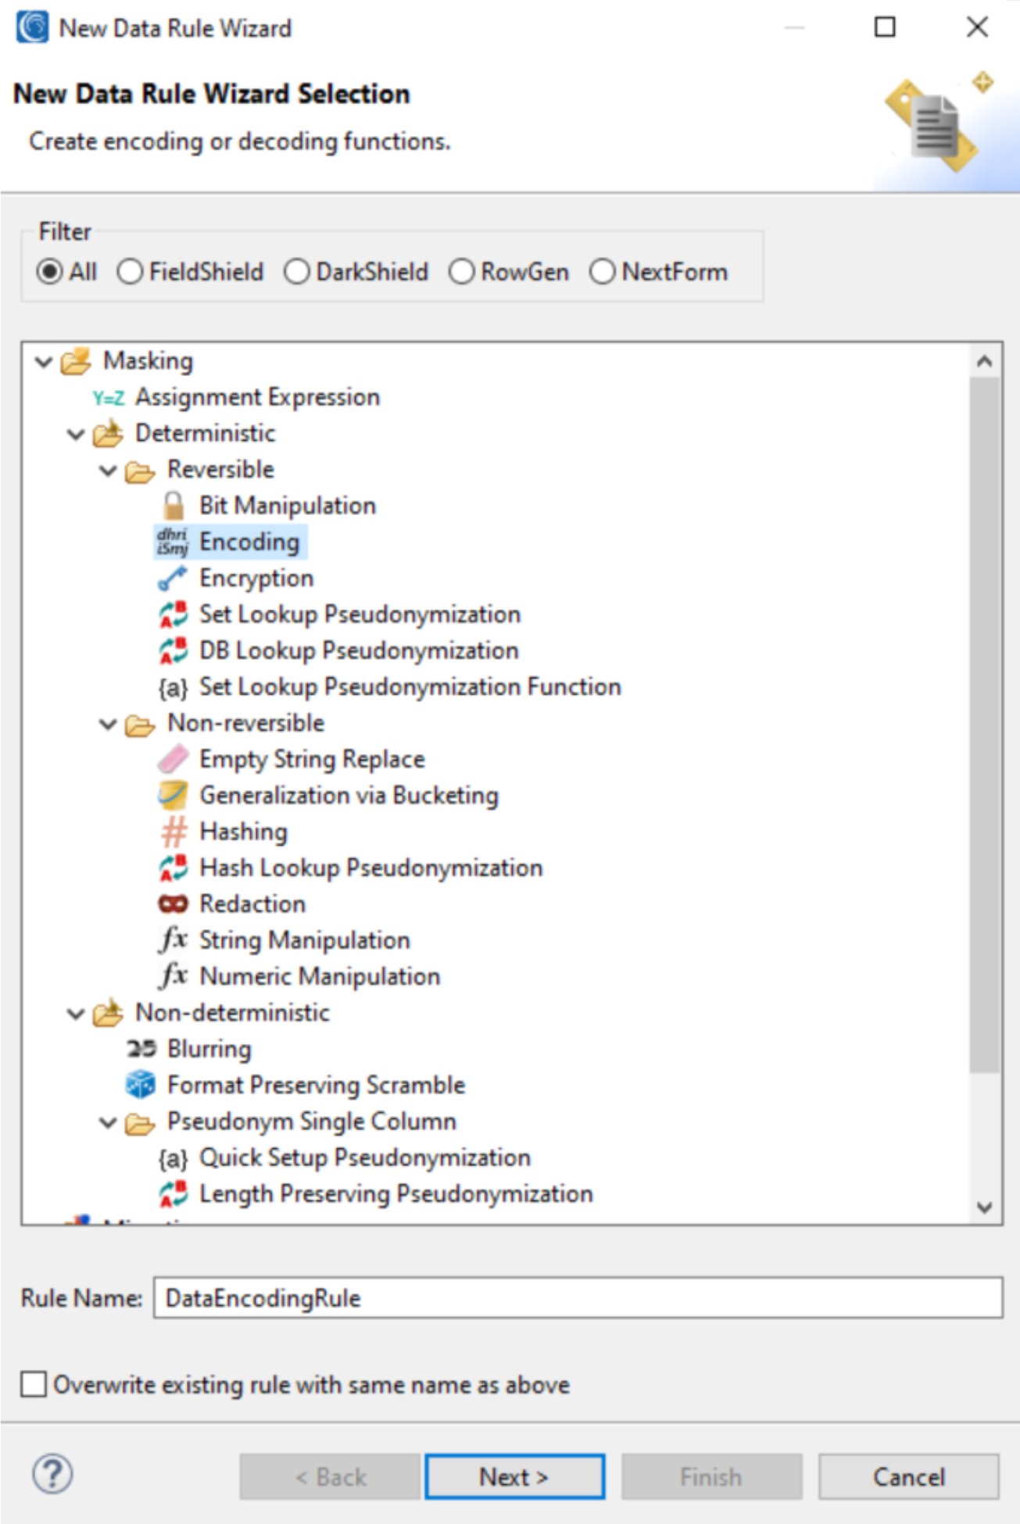
Task: Click the tree list vertical scrollbar
Action: 985,724
